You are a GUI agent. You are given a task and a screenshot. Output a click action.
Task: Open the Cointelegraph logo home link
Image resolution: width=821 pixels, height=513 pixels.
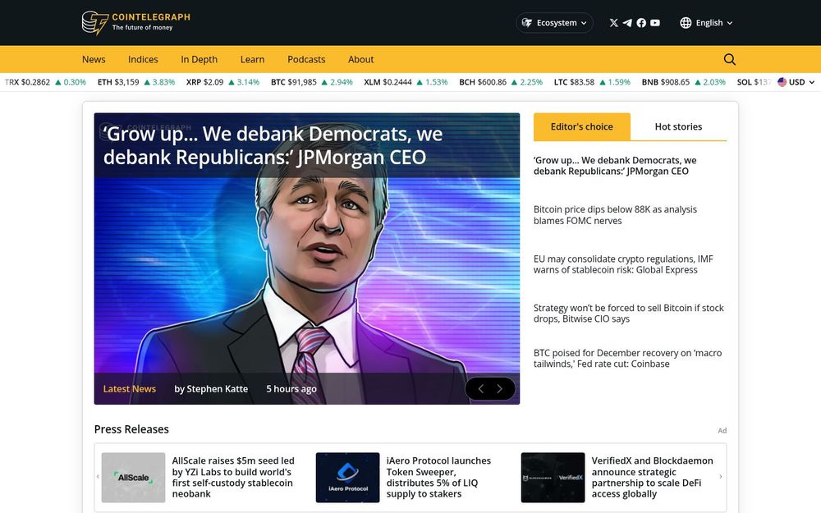pyautogui.click(x=136, y=22)
